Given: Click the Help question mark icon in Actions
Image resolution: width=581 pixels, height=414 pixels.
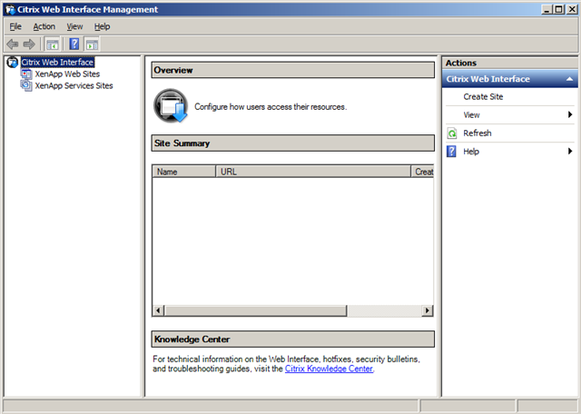Looking at the screenshot, I should pyautogui.click(x=451, y=152).
